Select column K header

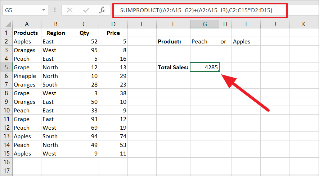pos(304,24)
